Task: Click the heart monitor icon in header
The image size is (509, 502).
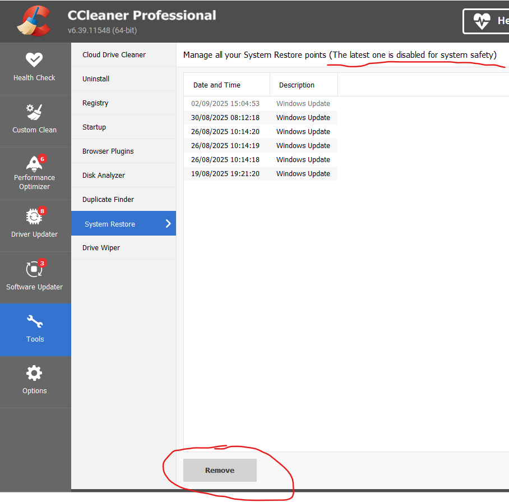Action: pos(482,21)
